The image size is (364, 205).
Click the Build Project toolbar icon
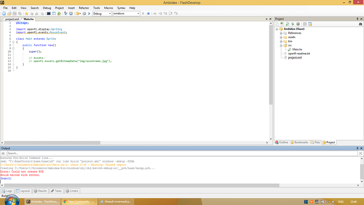[x=78, y=13]
